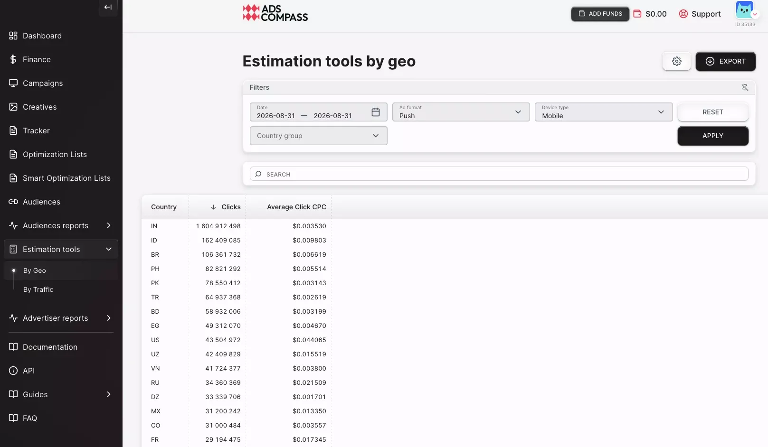Click the US row clicks value 43 504 972
The image size is (768, 447).
[x=223, y=340]
